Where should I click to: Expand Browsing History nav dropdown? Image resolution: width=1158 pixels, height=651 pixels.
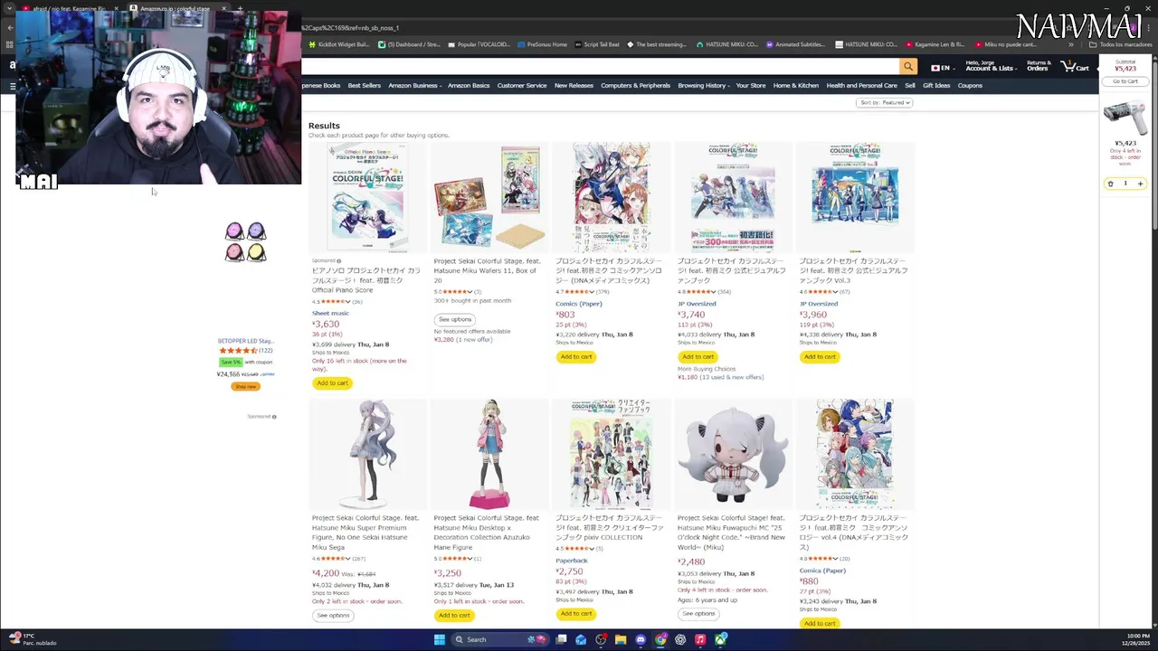tap(703, 85)
